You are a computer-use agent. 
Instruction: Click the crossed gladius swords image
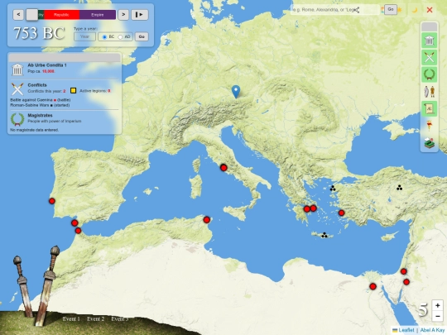[36, 285]
